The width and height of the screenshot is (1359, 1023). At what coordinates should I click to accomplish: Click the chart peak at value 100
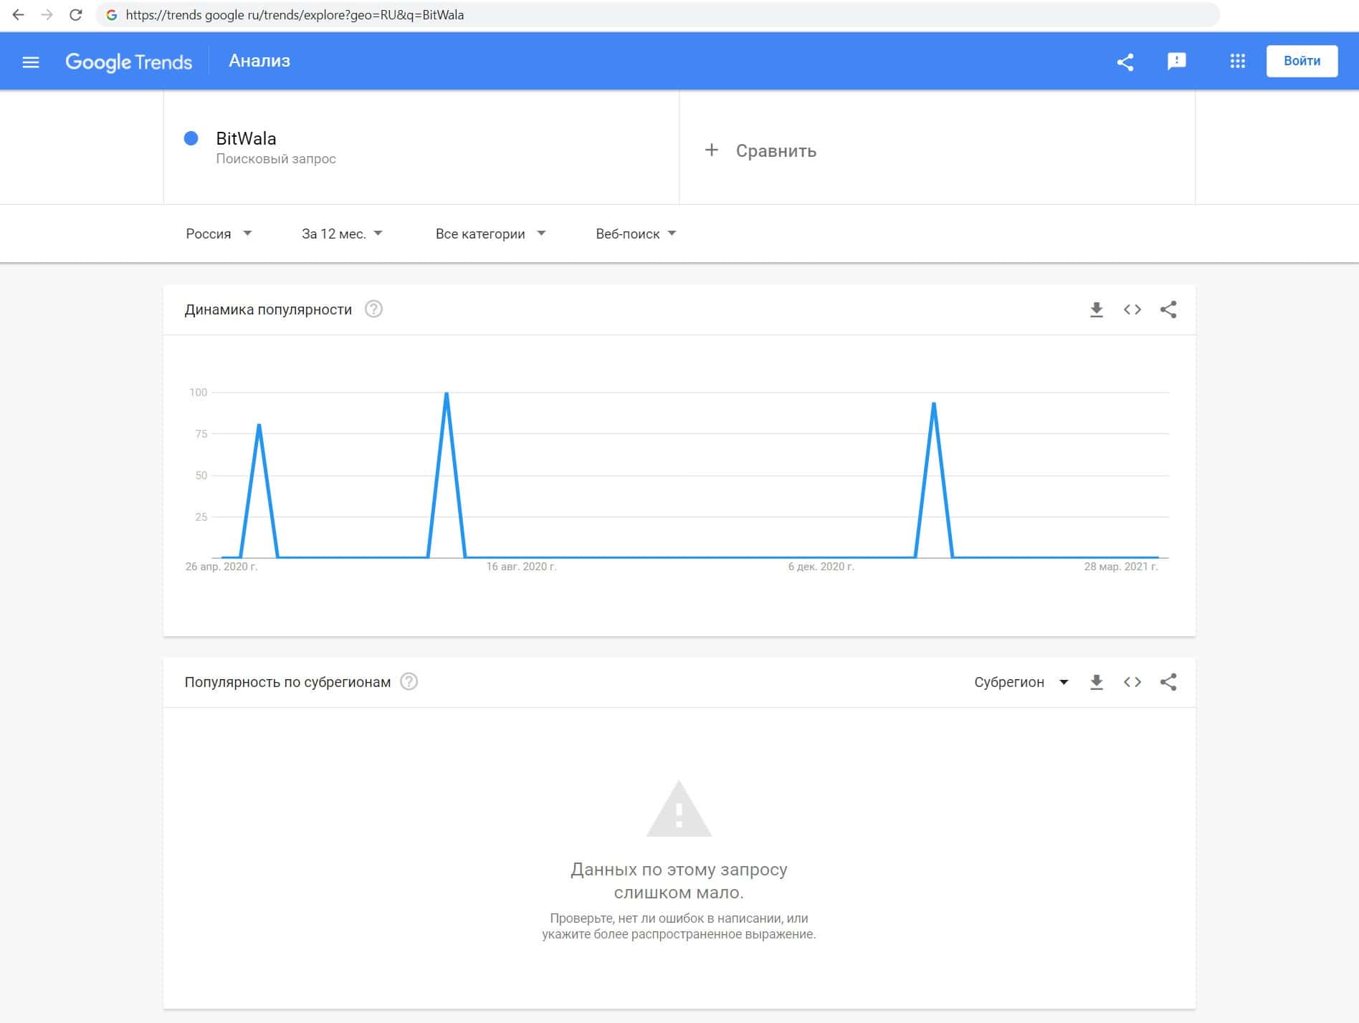click(x=447, y=393)
